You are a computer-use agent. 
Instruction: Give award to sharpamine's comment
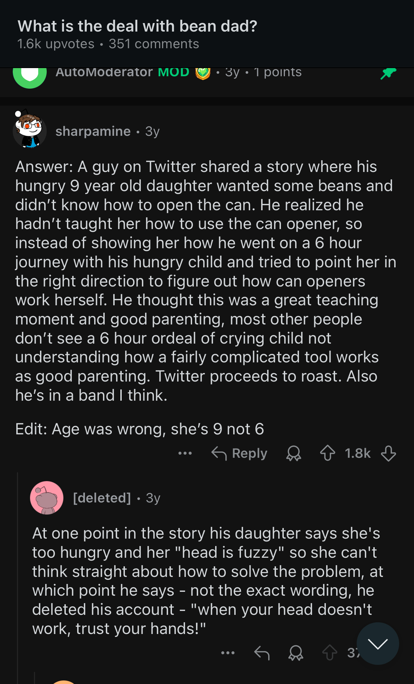[294, 453]
